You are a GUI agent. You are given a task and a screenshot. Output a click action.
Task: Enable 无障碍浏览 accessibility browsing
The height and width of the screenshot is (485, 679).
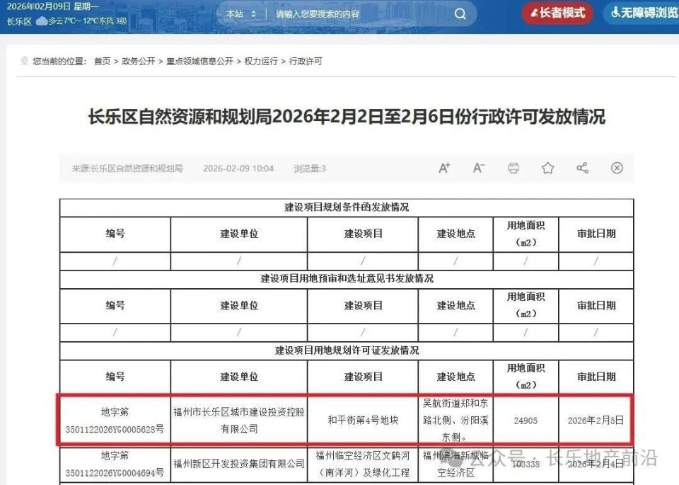[642, 13]
